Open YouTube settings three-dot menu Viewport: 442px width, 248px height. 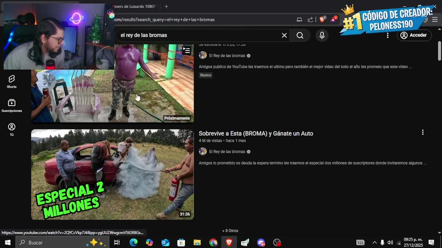(388, 35)
